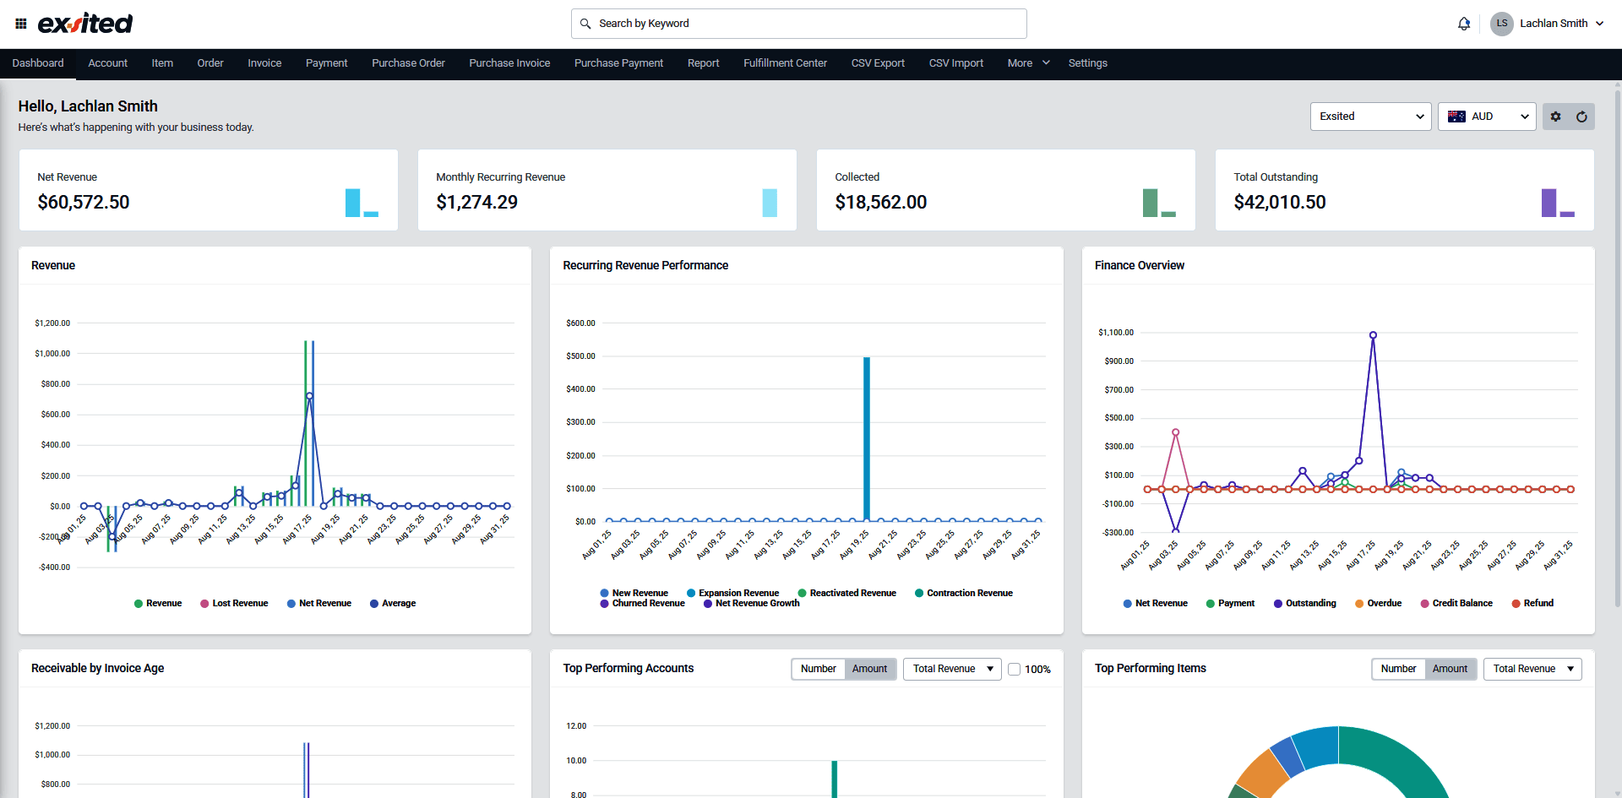Open the apps grid menu icon
The height and width of the screenshot is (798, 1622).
pos(21,24)
